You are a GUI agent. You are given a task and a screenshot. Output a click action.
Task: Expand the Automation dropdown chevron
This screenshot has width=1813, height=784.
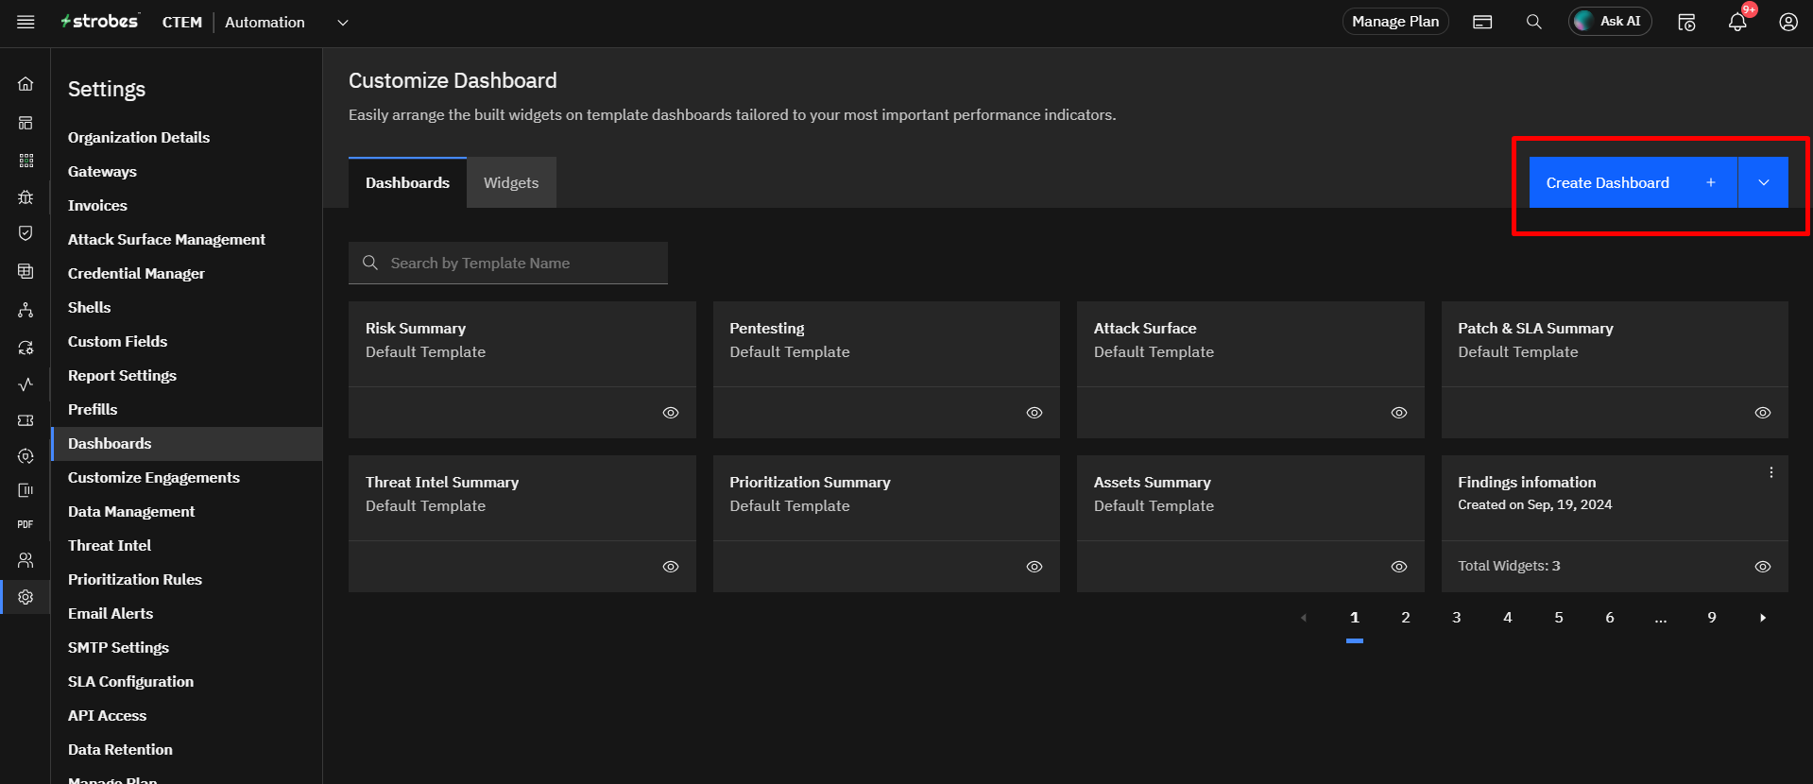(343, 23)
